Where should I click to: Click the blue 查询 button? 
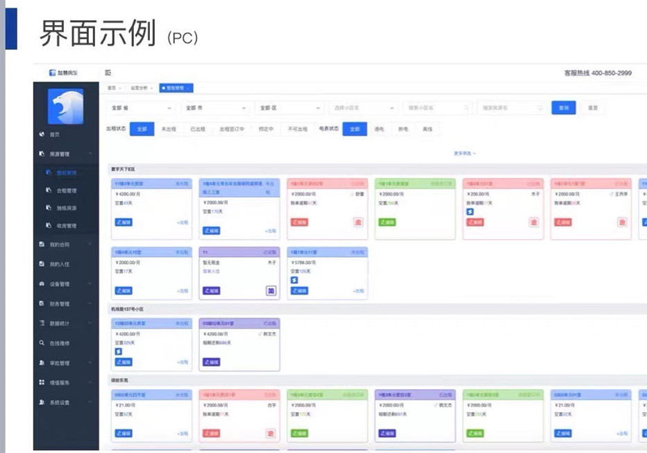564,108
